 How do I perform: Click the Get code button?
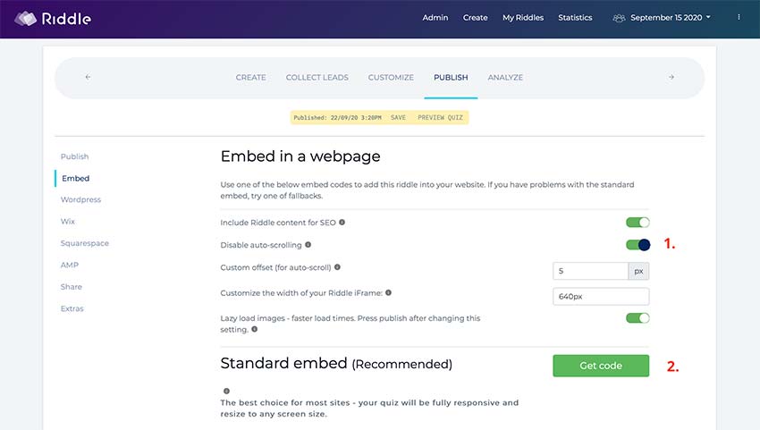601,366
